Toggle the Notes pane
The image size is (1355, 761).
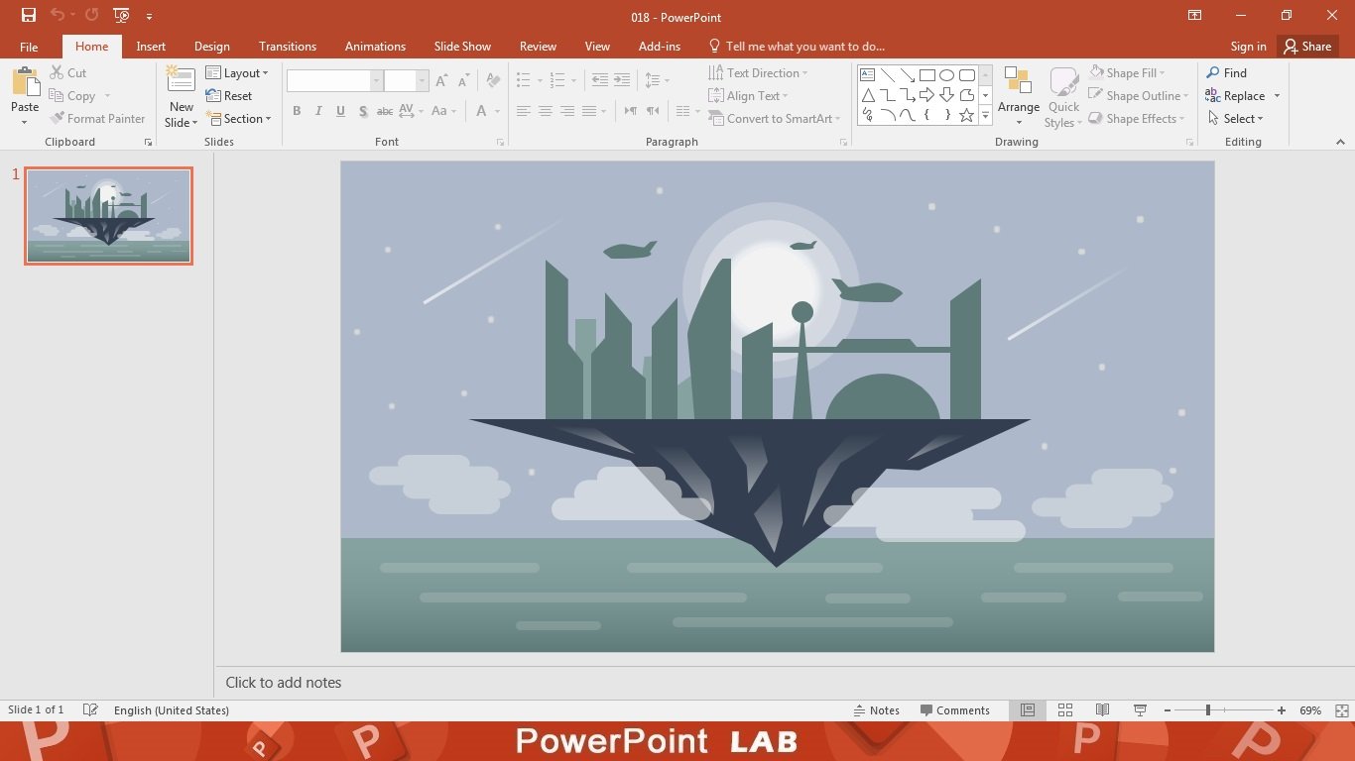point(876,710)
